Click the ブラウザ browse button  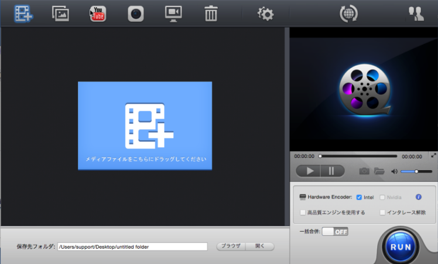tap(231, 246)
